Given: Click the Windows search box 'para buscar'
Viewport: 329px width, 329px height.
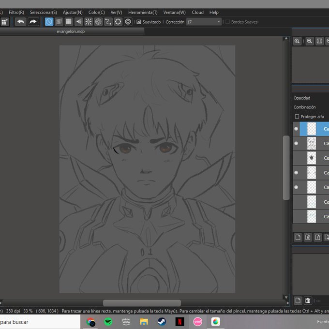Looking at the screenshot, I should 40,322.
